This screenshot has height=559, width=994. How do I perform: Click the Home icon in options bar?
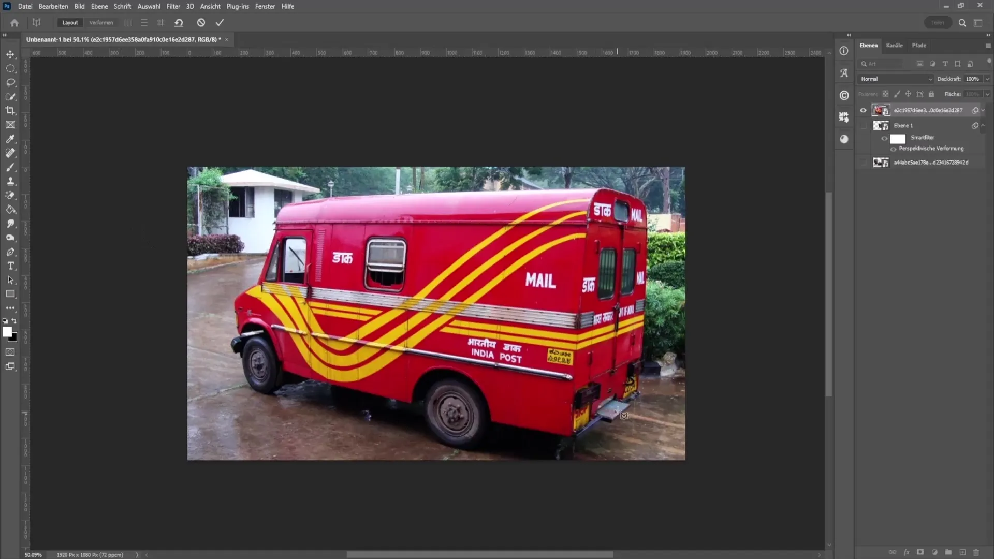(x=14, y=23)
